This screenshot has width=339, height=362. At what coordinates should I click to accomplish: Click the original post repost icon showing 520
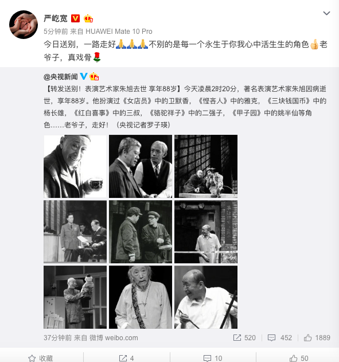tap(244, 338)
